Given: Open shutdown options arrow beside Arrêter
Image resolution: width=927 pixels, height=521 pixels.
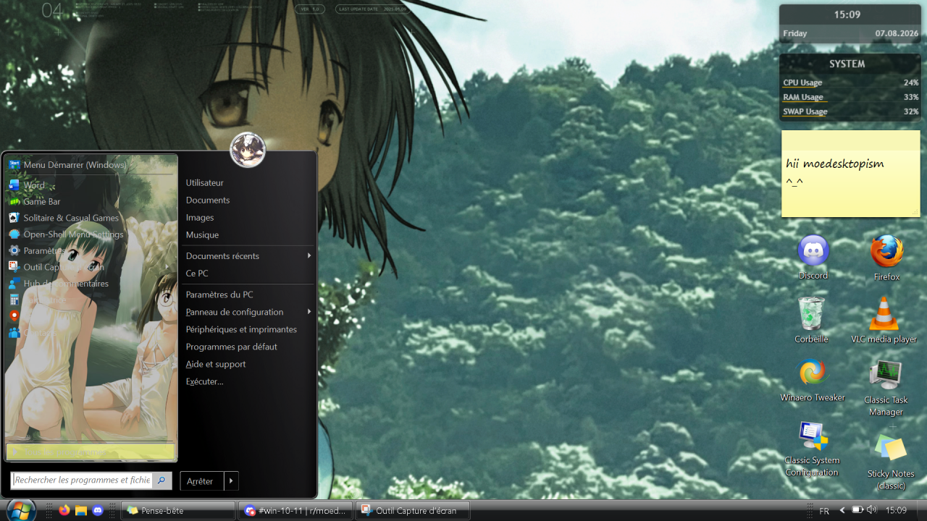Looking at the screenshot, I should click(x=232, y=481).
